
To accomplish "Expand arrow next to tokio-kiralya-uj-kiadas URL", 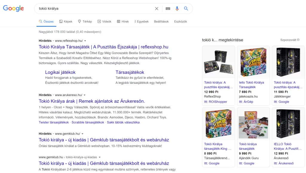I will [x=100, y=157].
